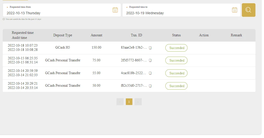264x138 pixels.
Task: Click audit time 2022-10-14 20:33:14
Action: coord(23,88)
